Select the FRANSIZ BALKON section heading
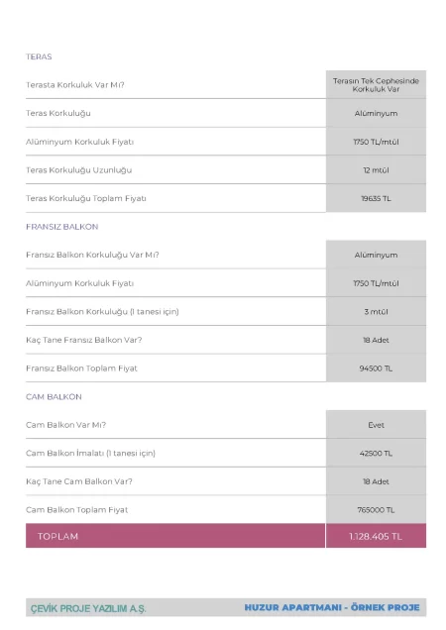Viewport: 446px width, 630px height. pos(61,227)
